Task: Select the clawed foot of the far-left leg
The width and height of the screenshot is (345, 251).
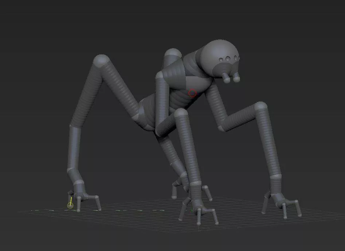Action: click(85, 198)
